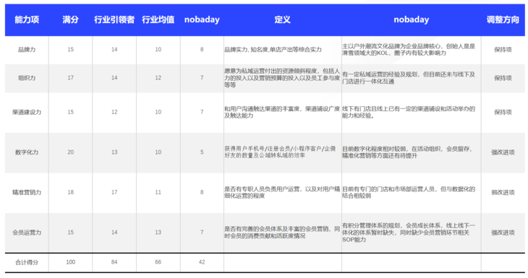Click the nobaday total score 42
528x278 pixels.
coord(202,262)
